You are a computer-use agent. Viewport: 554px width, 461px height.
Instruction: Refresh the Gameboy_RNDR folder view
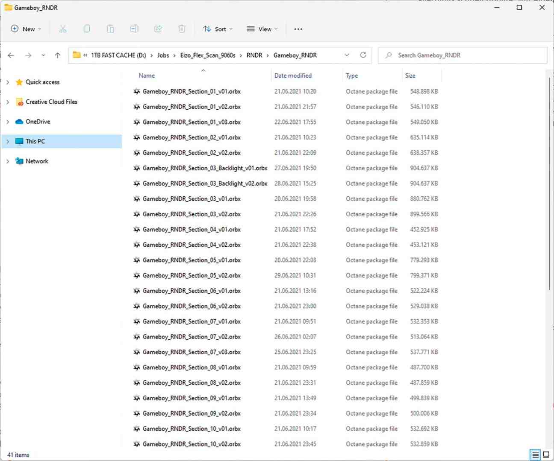tap(363, 55)
